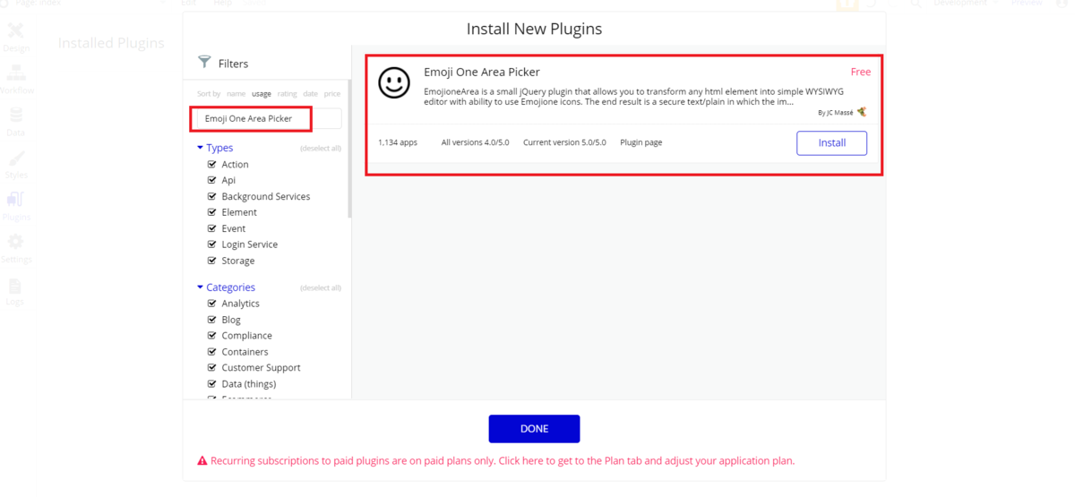This screenshot has width=1075, height=497.
Task: Click the plugin search input field
Action: coord(269,118)
